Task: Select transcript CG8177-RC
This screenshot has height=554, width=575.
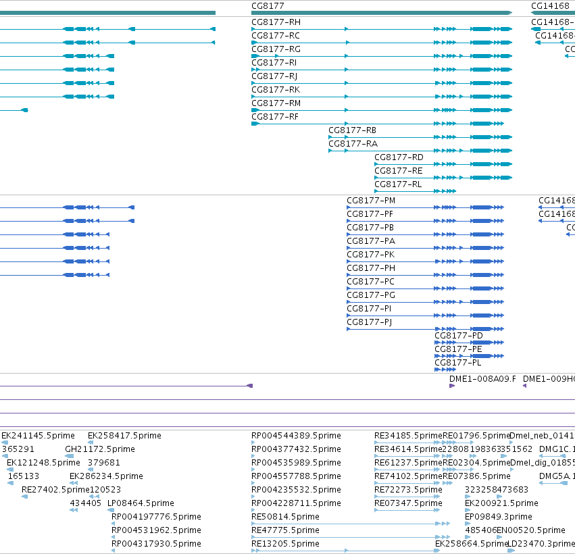Action: click(276, 36)
